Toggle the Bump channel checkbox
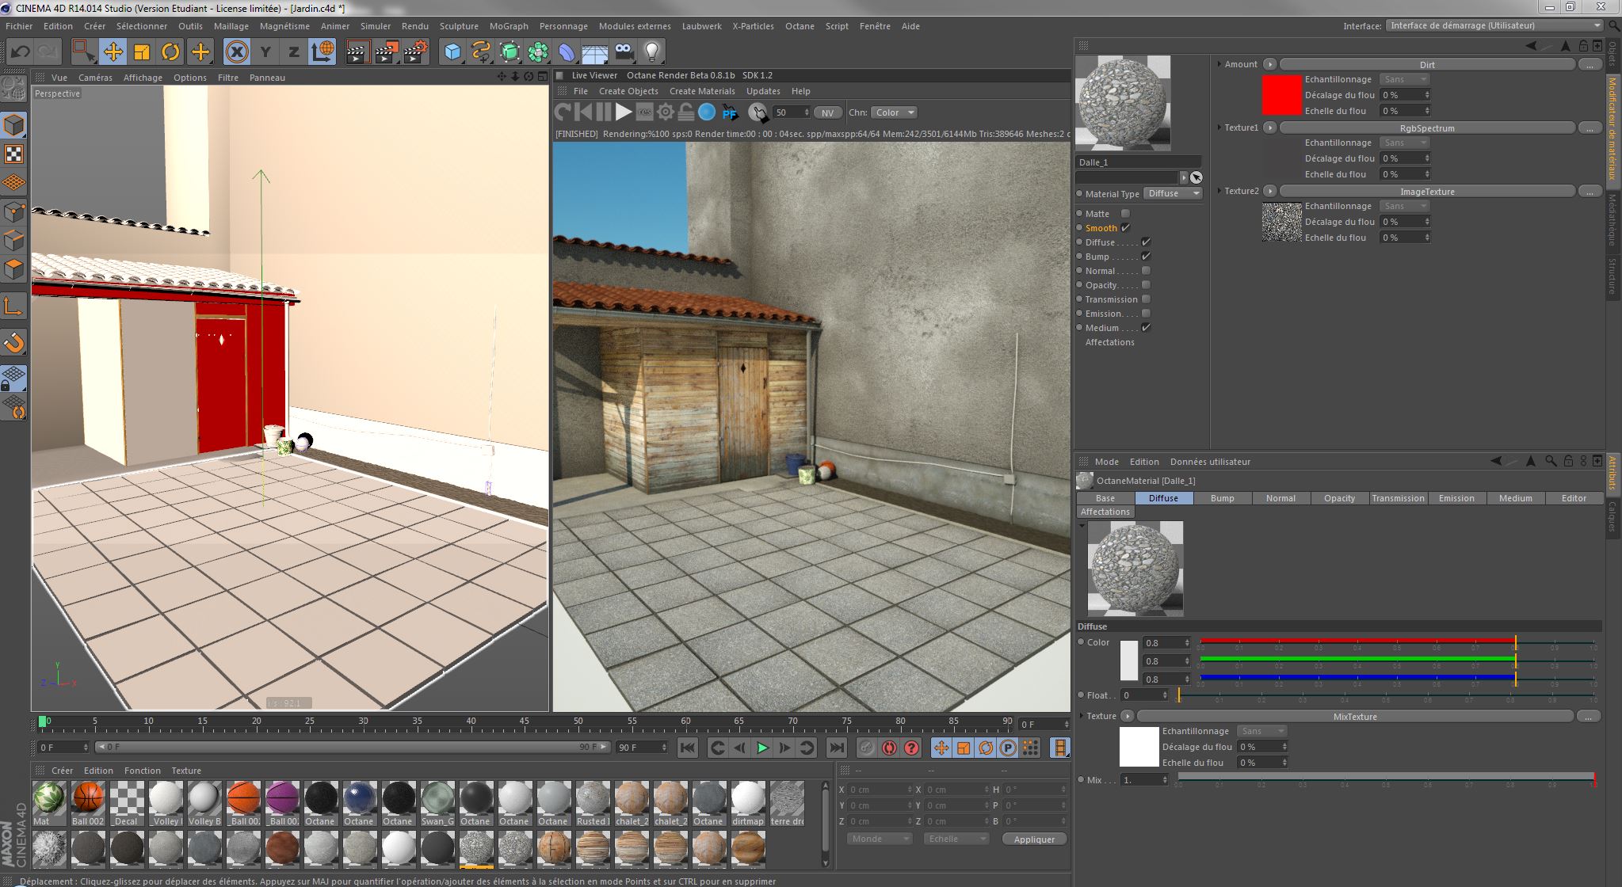Image resolution: width=1622 pixels, height=887 pixels. coord(1146,257)
